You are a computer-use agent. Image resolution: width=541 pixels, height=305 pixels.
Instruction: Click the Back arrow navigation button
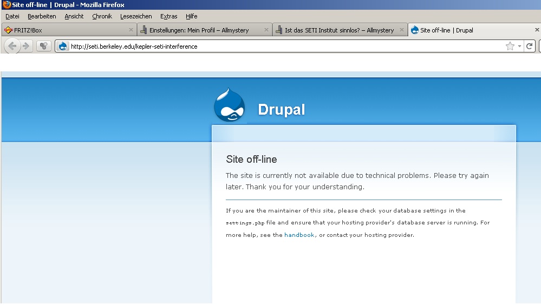pyautogui.click(x=12, y=46)
